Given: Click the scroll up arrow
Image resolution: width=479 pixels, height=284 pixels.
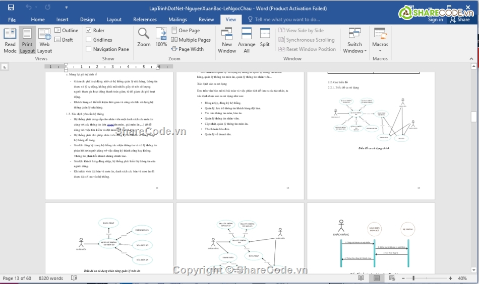Looking at the screenshot, I should click(x=474, y=66).
